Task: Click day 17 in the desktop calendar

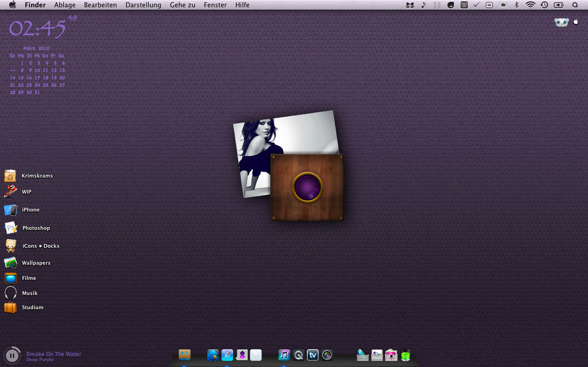Action: click(37, 78)
